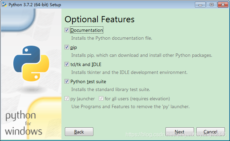Minimize the setup window
Viewport: 230px width, 141px height.
click(x=200, y=5)
